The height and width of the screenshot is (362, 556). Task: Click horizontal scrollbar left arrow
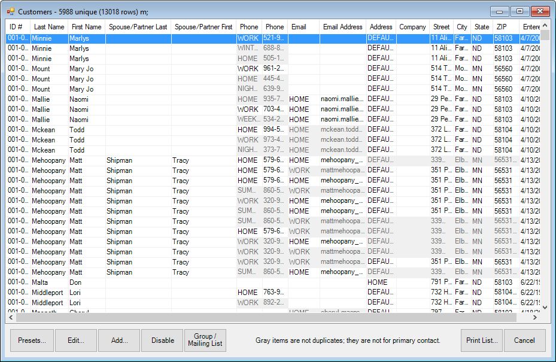11,317
